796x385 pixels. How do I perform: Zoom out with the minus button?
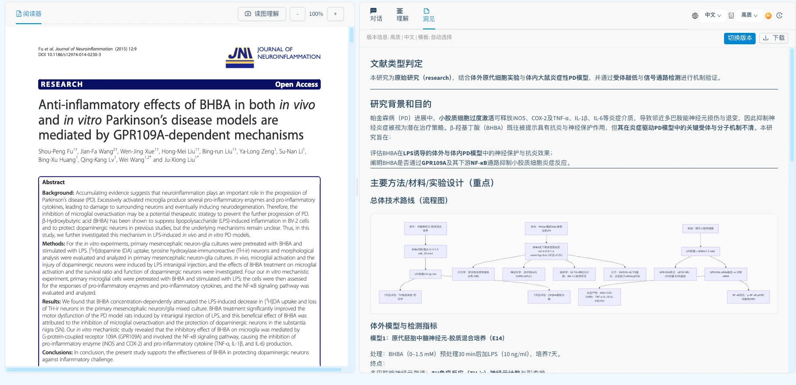coord(297,14)
